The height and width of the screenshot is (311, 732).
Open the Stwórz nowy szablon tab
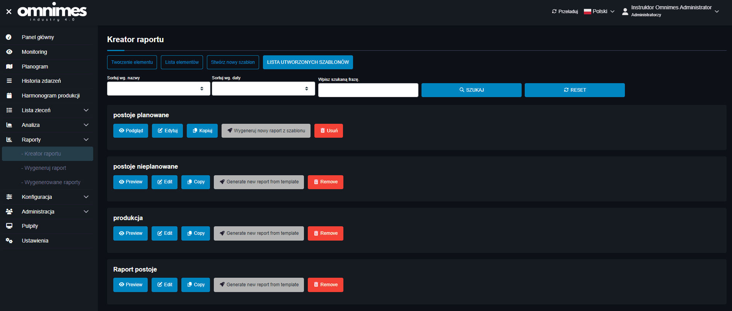233,62
